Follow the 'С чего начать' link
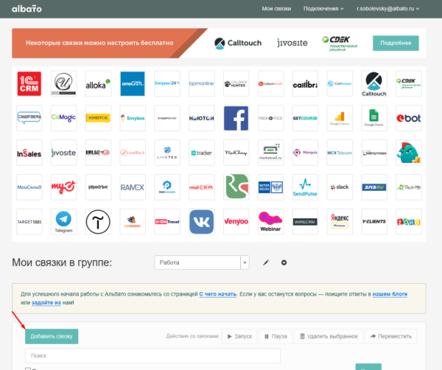442x370 pixels. click(217, 293)
